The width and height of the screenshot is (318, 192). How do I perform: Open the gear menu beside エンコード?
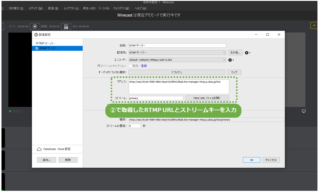231,60
